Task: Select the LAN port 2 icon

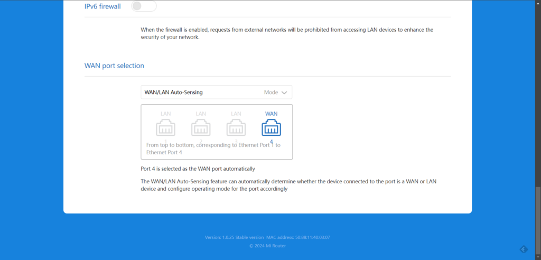Action: pyautogui.click(x=201, y=128)
